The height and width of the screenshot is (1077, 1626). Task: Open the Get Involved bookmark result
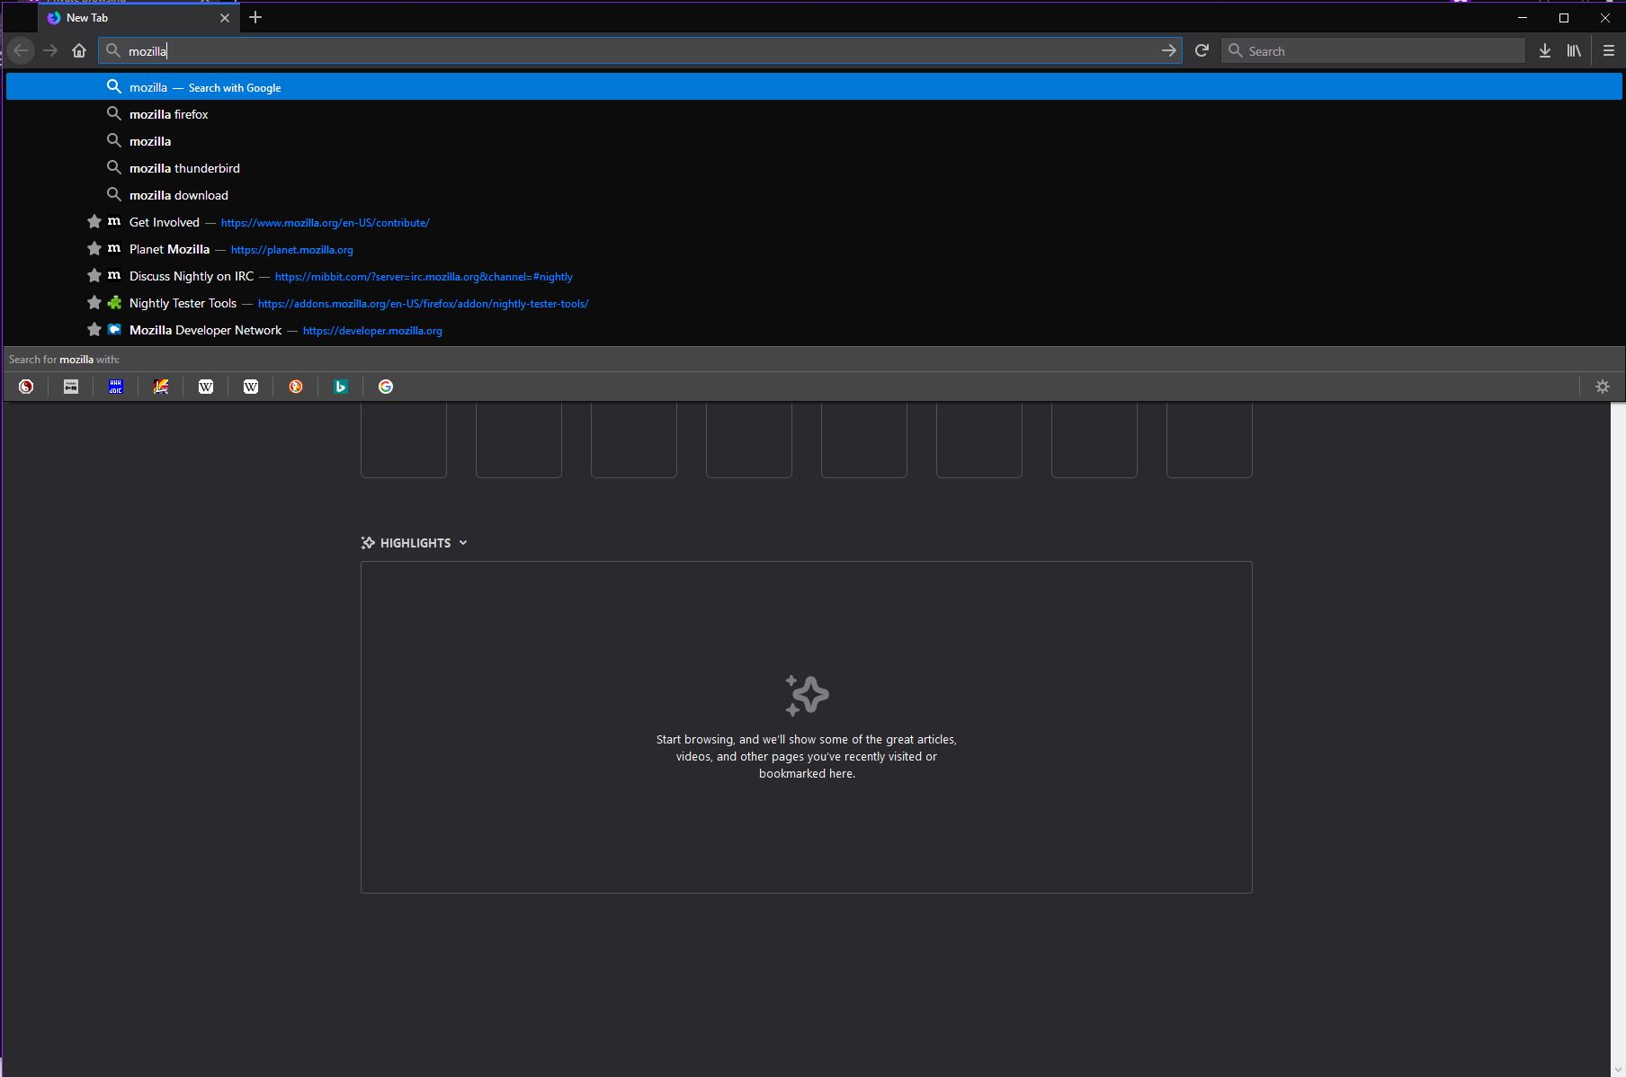[814, 222]
